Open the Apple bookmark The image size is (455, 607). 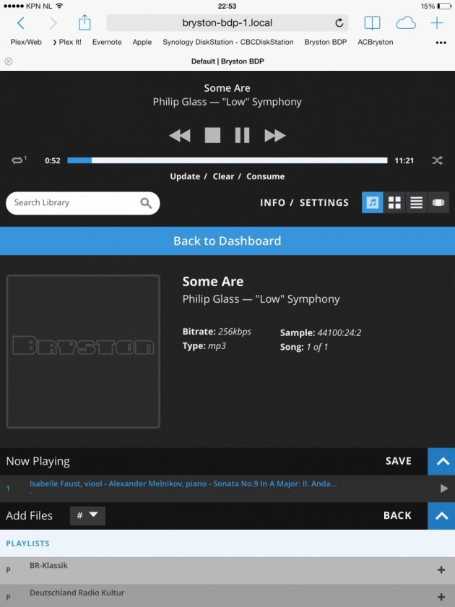142,42
